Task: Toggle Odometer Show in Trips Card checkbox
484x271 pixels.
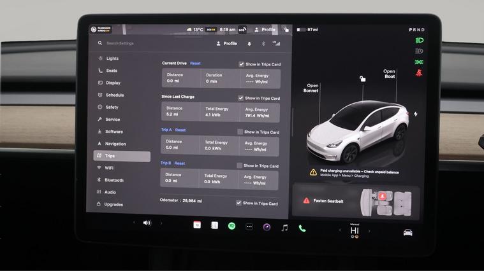Action: [238, 203]
